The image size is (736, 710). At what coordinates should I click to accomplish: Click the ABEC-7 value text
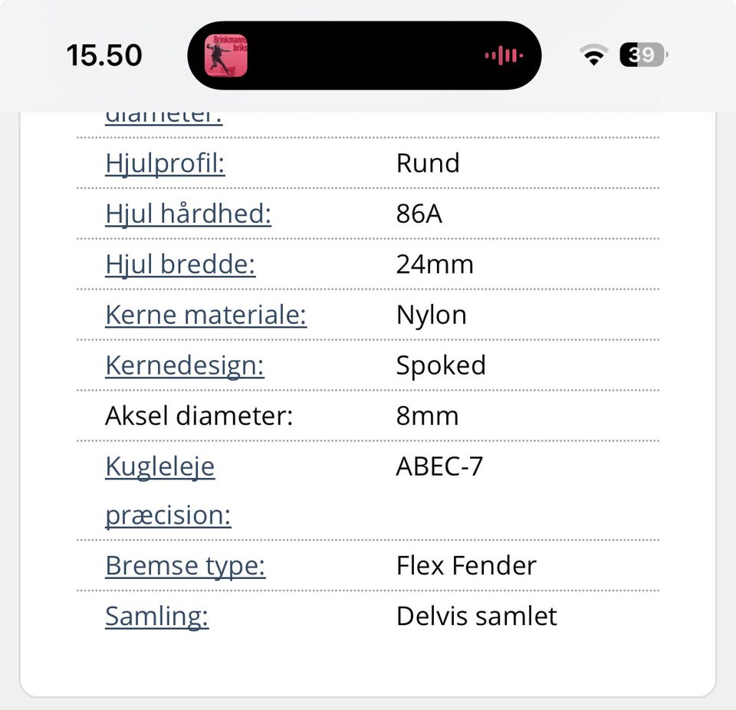coord(439,466)
